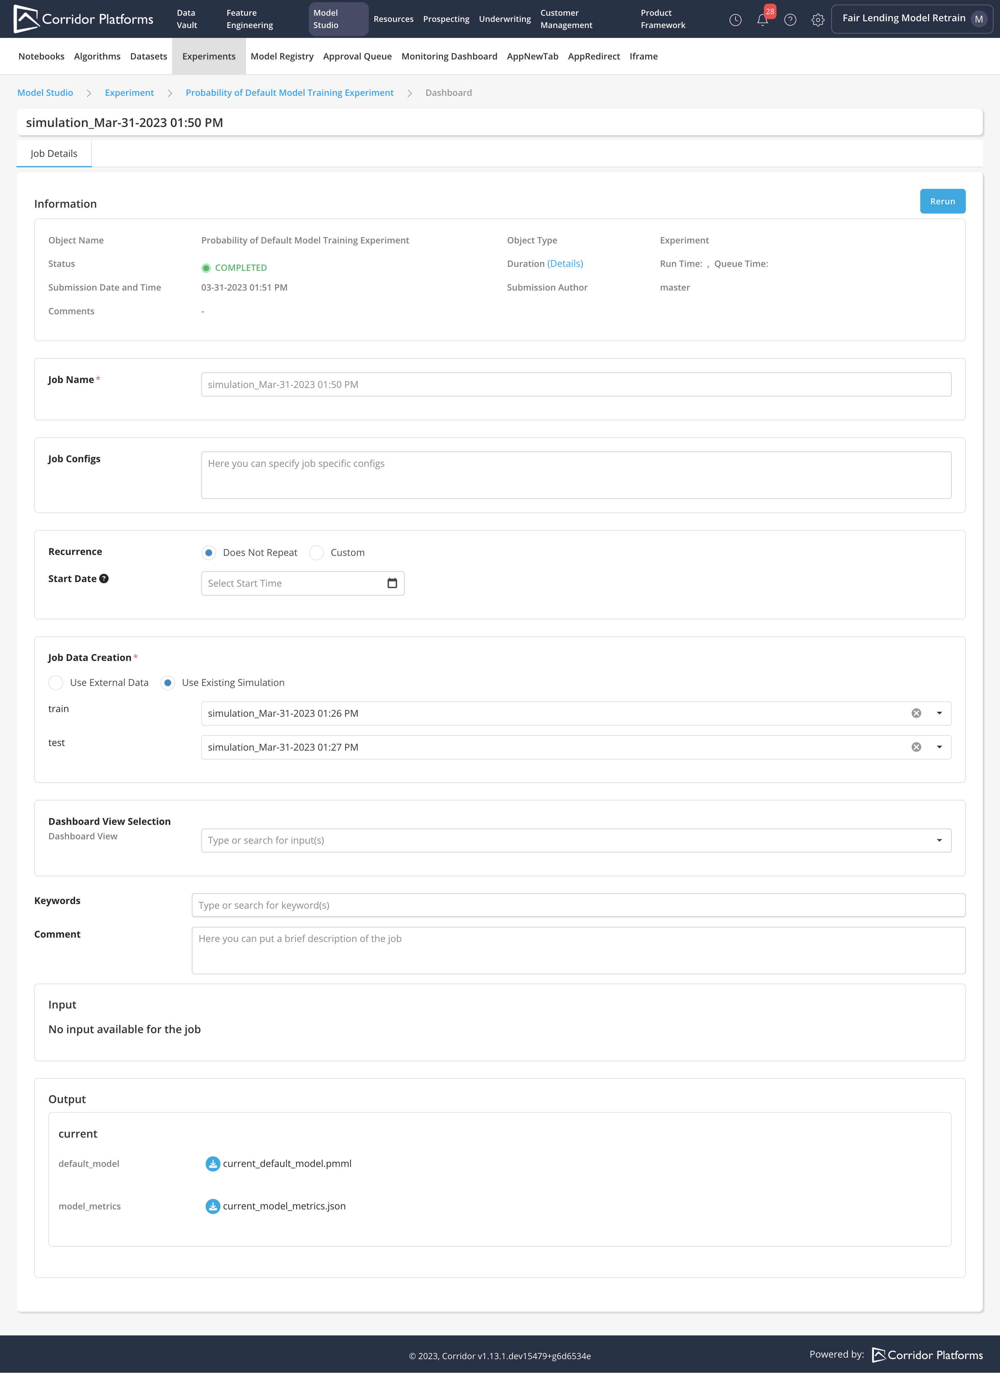Select the Custom recurrence option

tap(317, 552)
